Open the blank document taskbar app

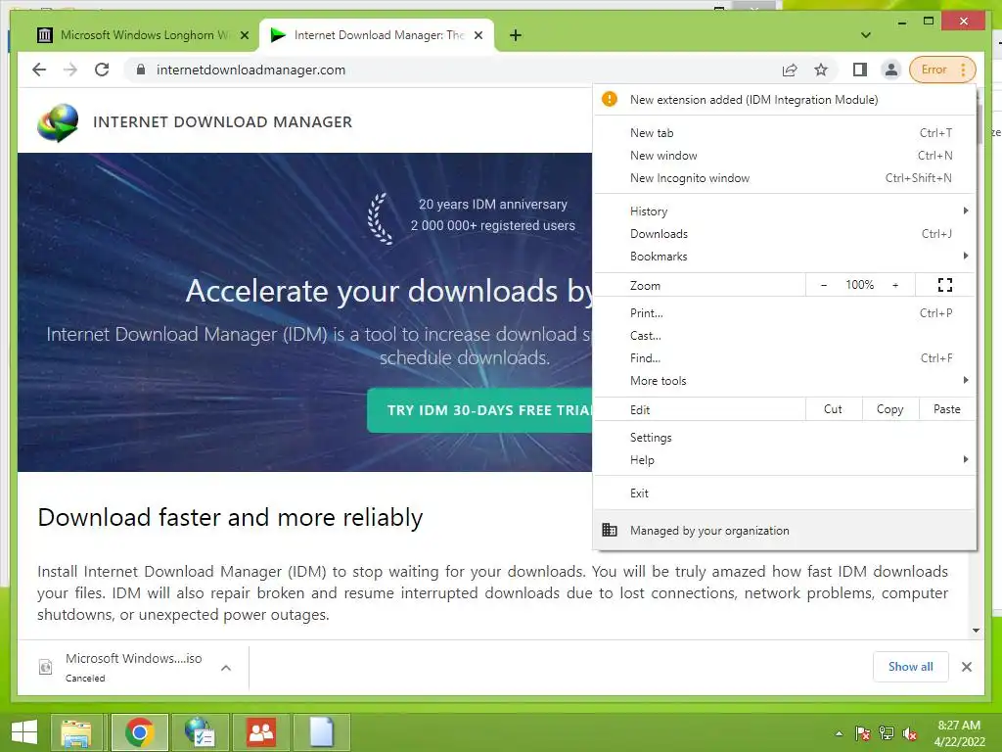tap(321, 732)
